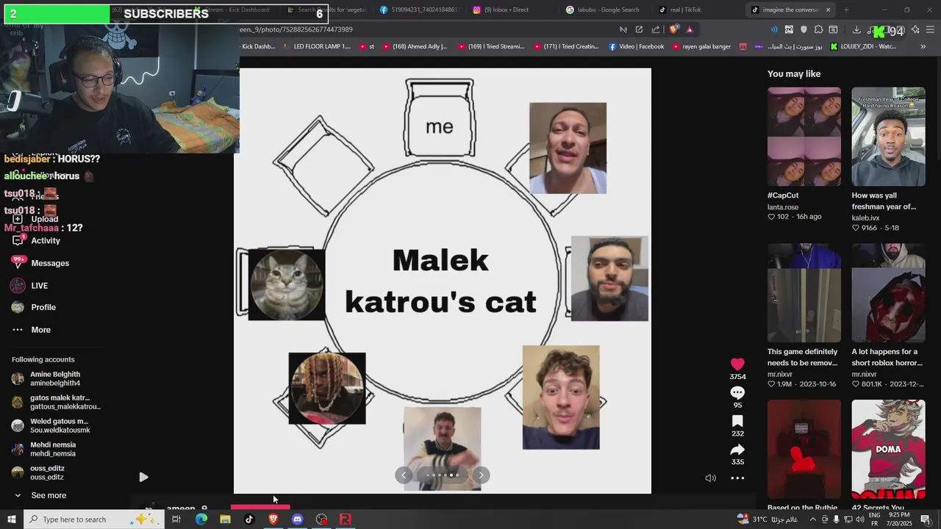This screenshot has width=941, height=529.
Task: Click the share arrow icon
Action: [x=737, y=449]
